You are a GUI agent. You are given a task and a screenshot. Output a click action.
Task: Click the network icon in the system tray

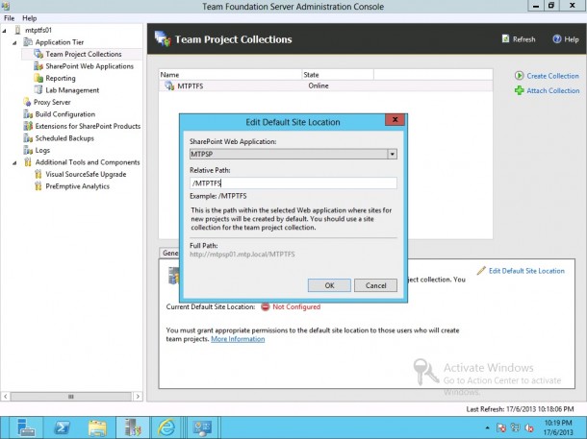click(x=515, y=427)
